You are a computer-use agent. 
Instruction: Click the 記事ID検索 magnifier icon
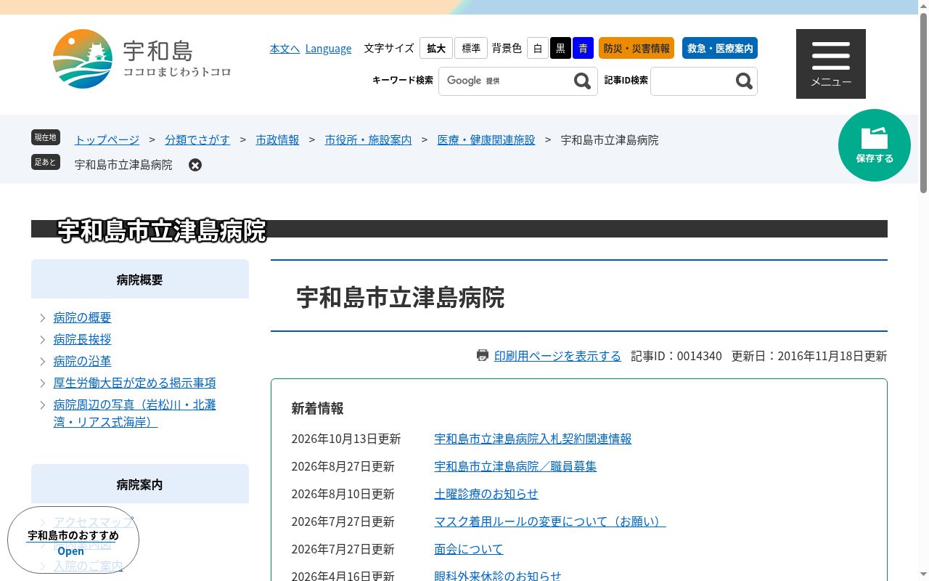(744, 81)
